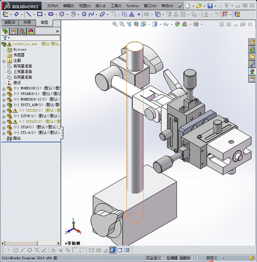Click Zoom to Fit in view toolbar
The height and width of the screenshot is (262, 257).
(115, 24)
